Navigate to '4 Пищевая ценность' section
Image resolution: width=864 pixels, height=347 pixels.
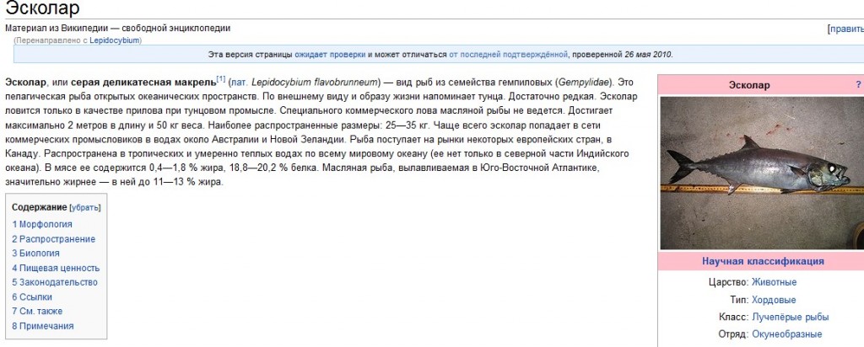55,268
